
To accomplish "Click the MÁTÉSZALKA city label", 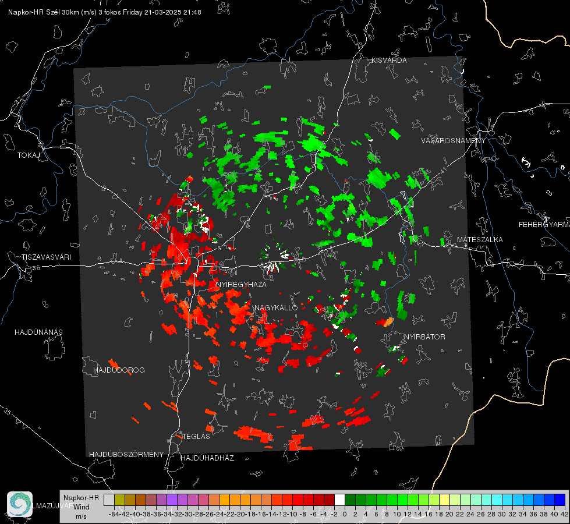I will coord(480,240).
